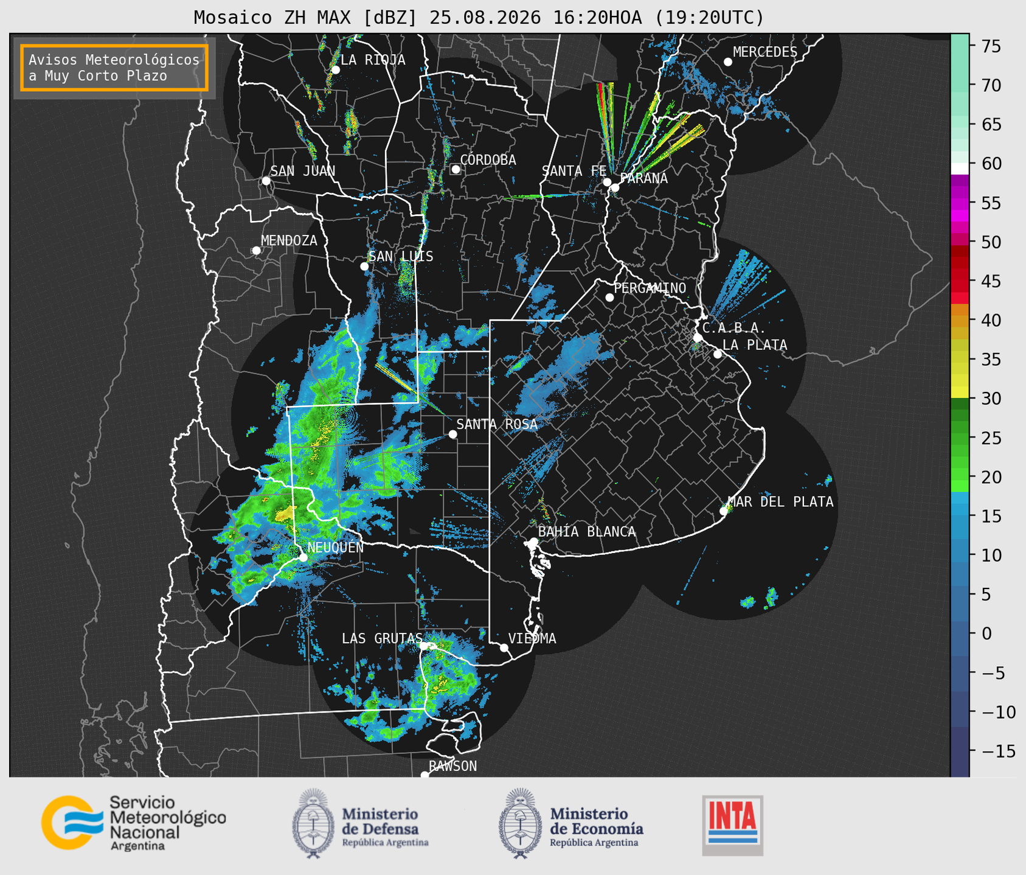Click the magenta 55 dBZ color band
Screen dimensions: 1026x875
coord(960,203)
